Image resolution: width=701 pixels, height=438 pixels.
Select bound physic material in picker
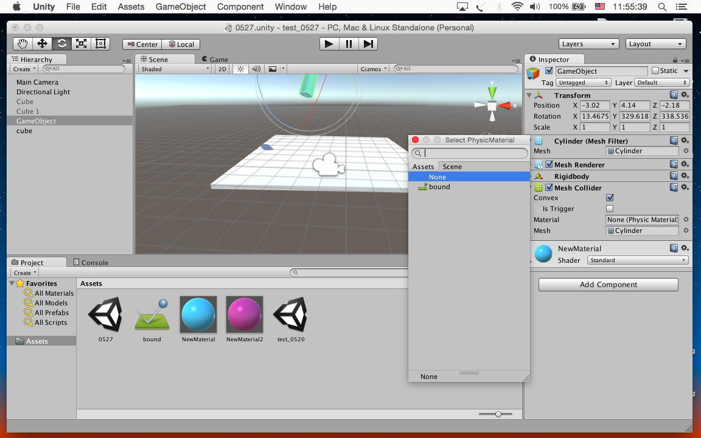(x=439, y=187)
